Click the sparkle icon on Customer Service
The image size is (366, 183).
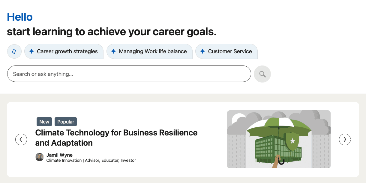click(x=202, y=51)
